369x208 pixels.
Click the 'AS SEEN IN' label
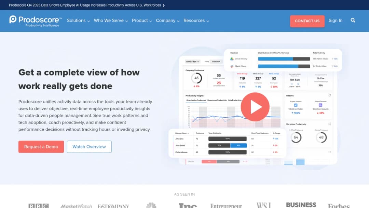click(184, 194)
